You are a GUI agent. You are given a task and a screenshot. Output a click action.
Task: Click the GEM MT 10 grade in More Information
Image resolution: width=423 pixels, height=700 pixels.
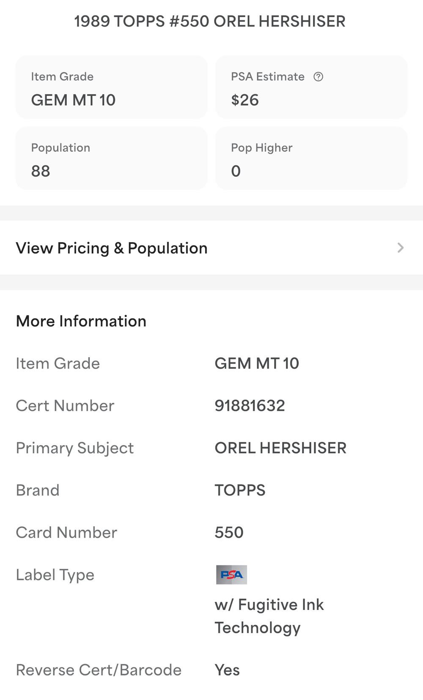257,363
